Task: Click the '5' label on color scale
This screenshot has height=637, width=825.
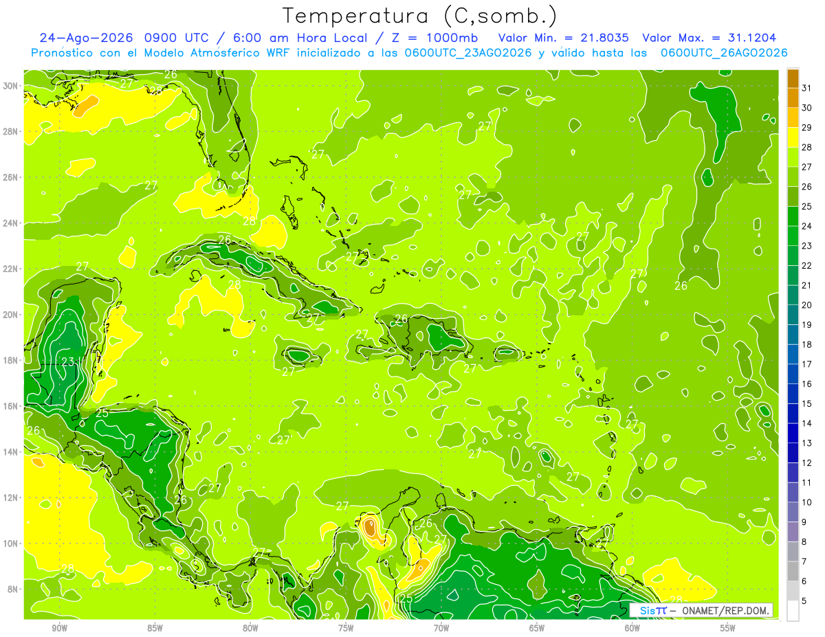Action: tap(804, 601)
